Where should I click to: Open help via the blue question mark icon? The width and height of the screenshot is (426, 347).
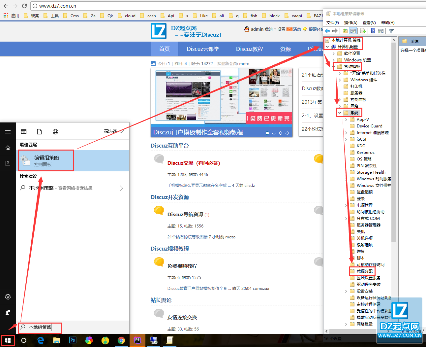pyautogui.click(x=373, y=31)
